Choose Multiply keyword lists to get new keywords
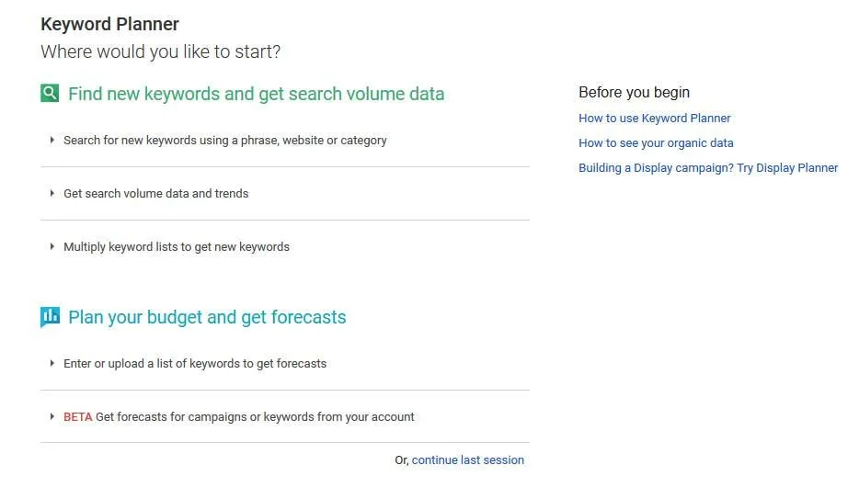Screen dimensions: 859x499 click(x=177, y=247)
